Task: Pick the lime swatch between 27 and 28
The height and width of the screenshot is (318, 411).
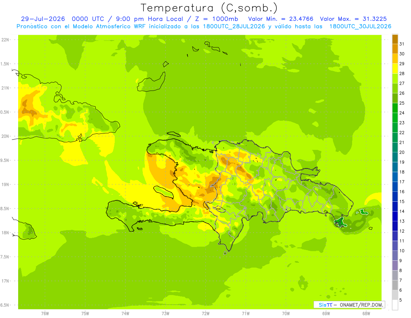Action: [x=395, y=79]
